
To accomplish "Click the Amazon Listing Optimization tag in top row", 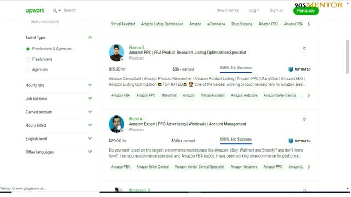I will coord(162,24).
